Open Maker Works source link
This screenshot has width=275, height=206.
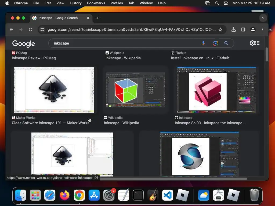[x=26, y=118]
